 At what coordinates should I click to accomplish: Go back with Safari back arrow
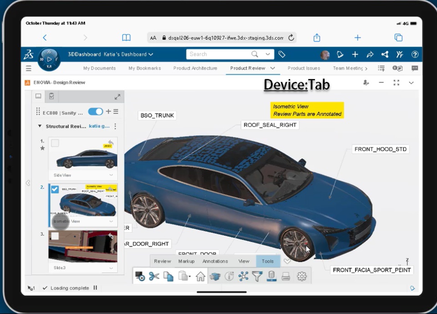click(x=45, y=38)
